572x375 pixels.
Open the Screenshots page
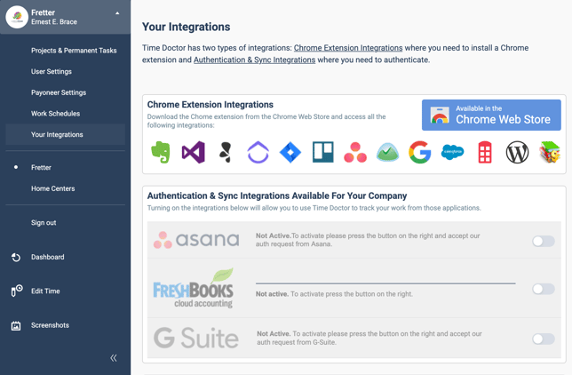pyautogui.click(x=50, y=325)
